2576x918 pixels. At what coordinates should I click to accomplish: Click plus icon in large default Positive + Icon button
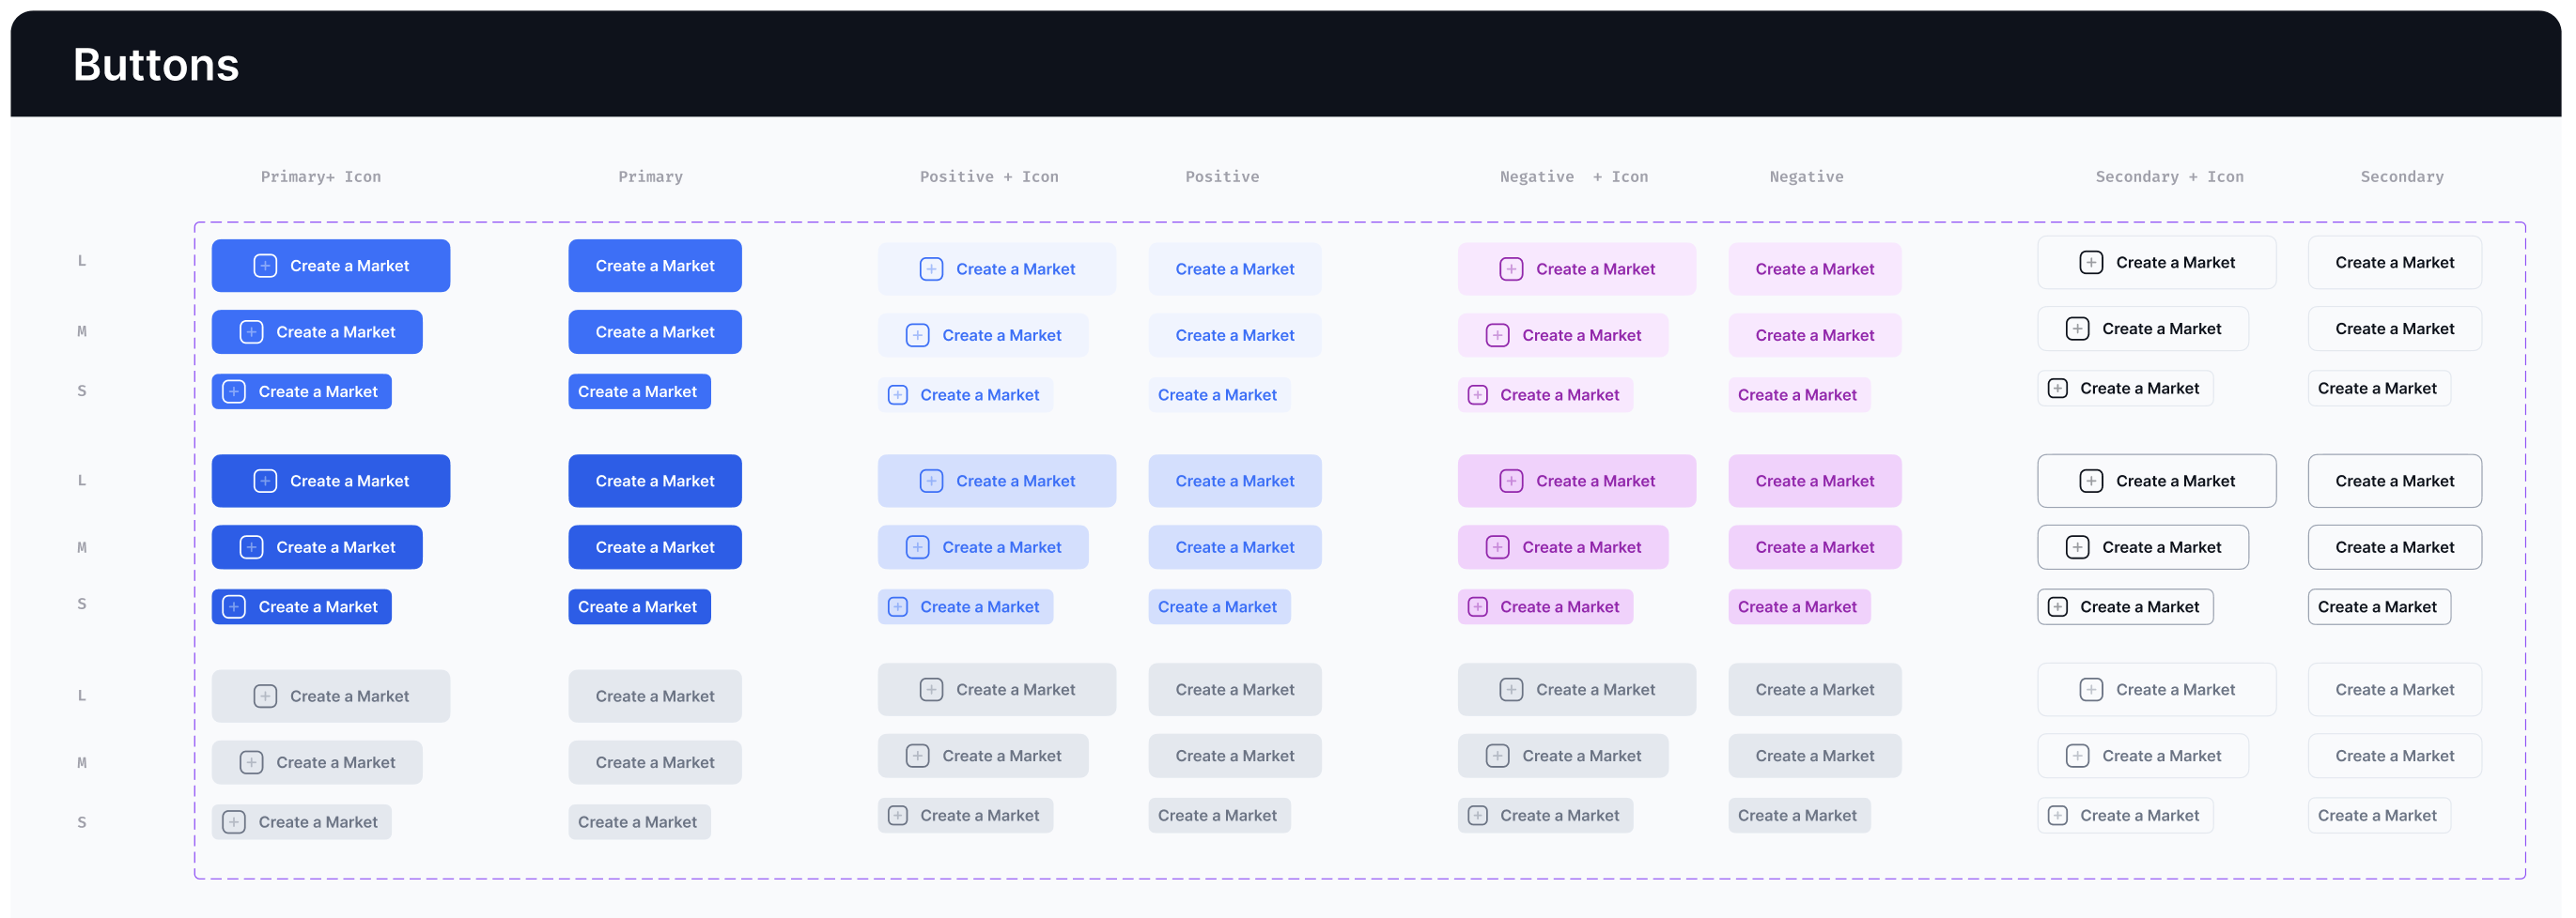(931, 268)
